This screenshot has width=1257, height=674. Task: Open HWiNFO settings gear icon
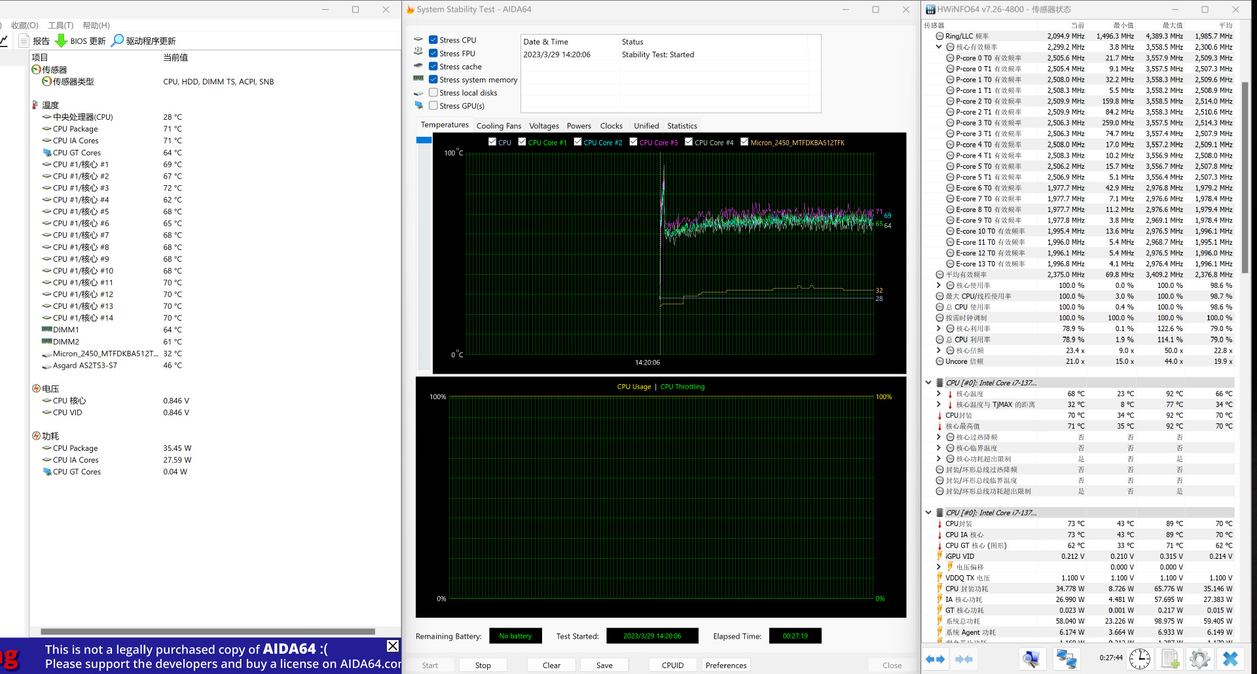(x=1199, y=659)
